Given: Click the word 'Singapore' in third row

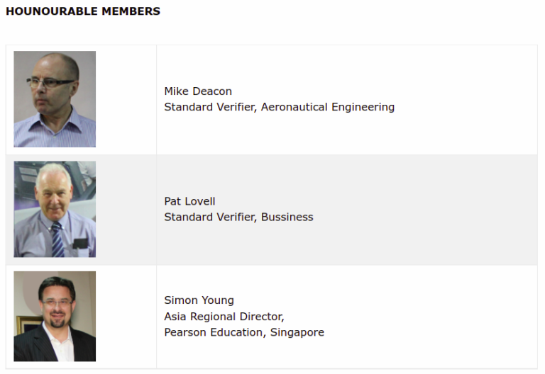Looking at the screenshot, I should [x=297, y=333].
